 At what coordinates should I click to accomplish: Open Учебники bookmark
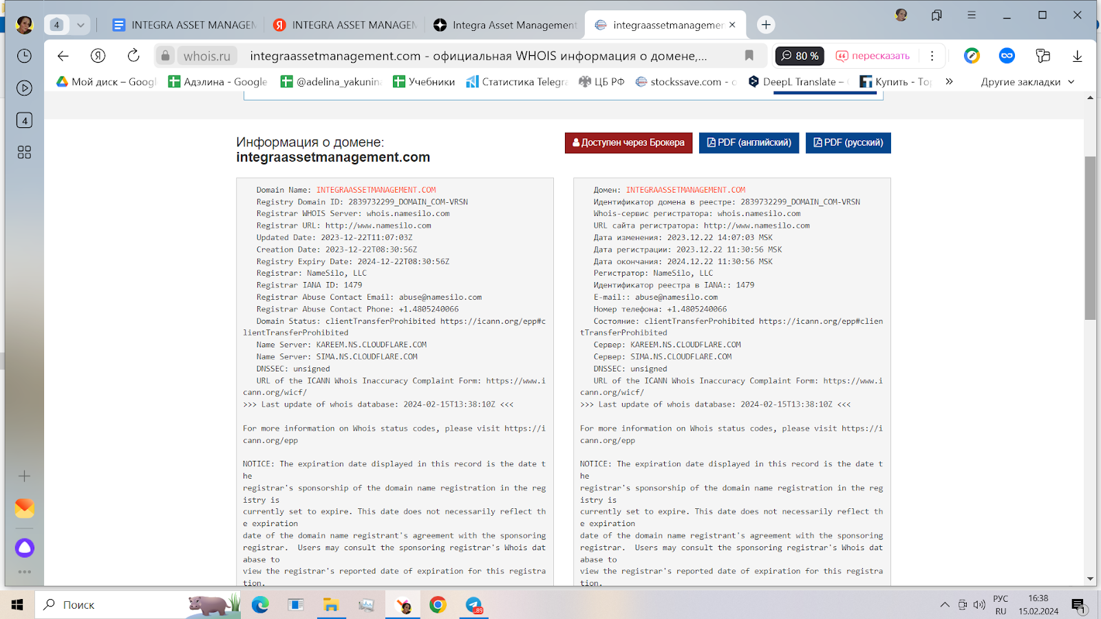click(424, 81)
